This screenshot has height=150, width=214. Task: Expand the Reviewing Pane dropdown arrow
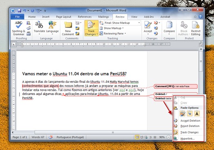(x=125, y=34)
